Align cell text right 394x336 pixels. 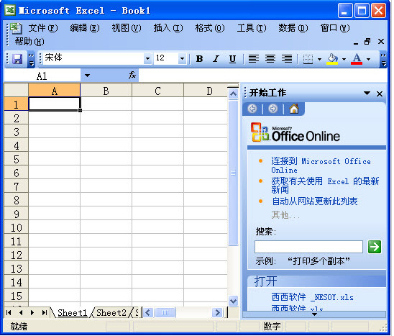click(287, 59)
